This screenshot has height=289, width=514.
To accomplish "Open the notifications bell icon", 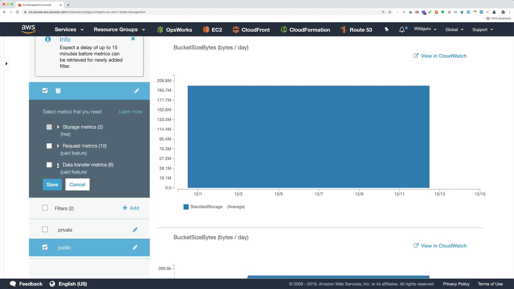I will (x=402, y=29).
